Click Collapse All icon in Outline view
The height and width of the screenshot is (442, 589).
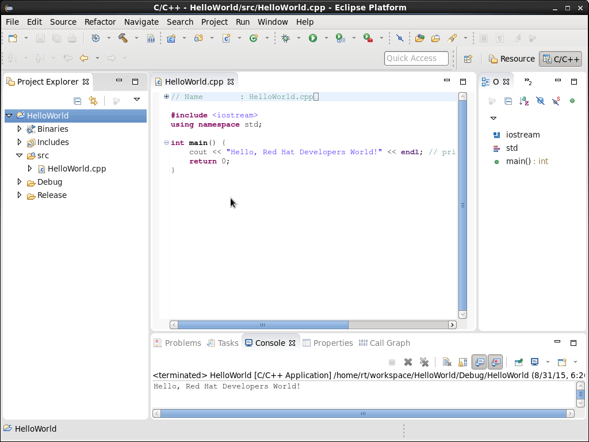point(508,101)
